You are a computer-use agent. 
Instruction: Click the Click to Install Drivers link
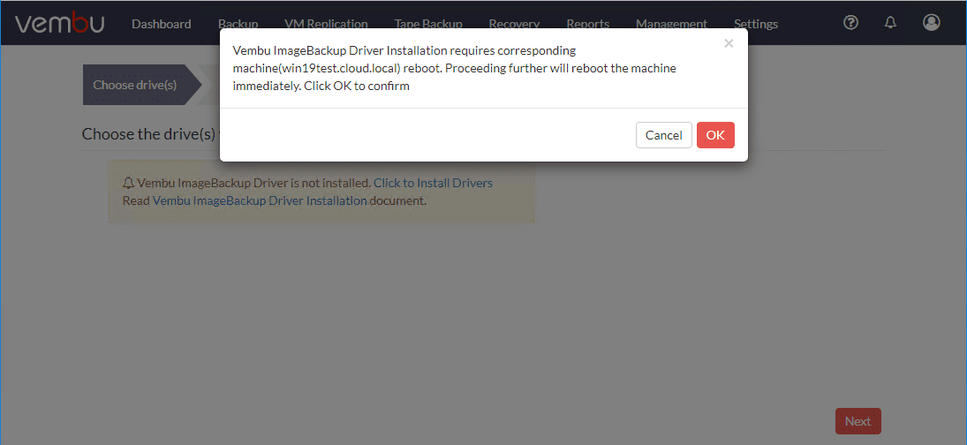pyautogui.click(x=433, y=183)
